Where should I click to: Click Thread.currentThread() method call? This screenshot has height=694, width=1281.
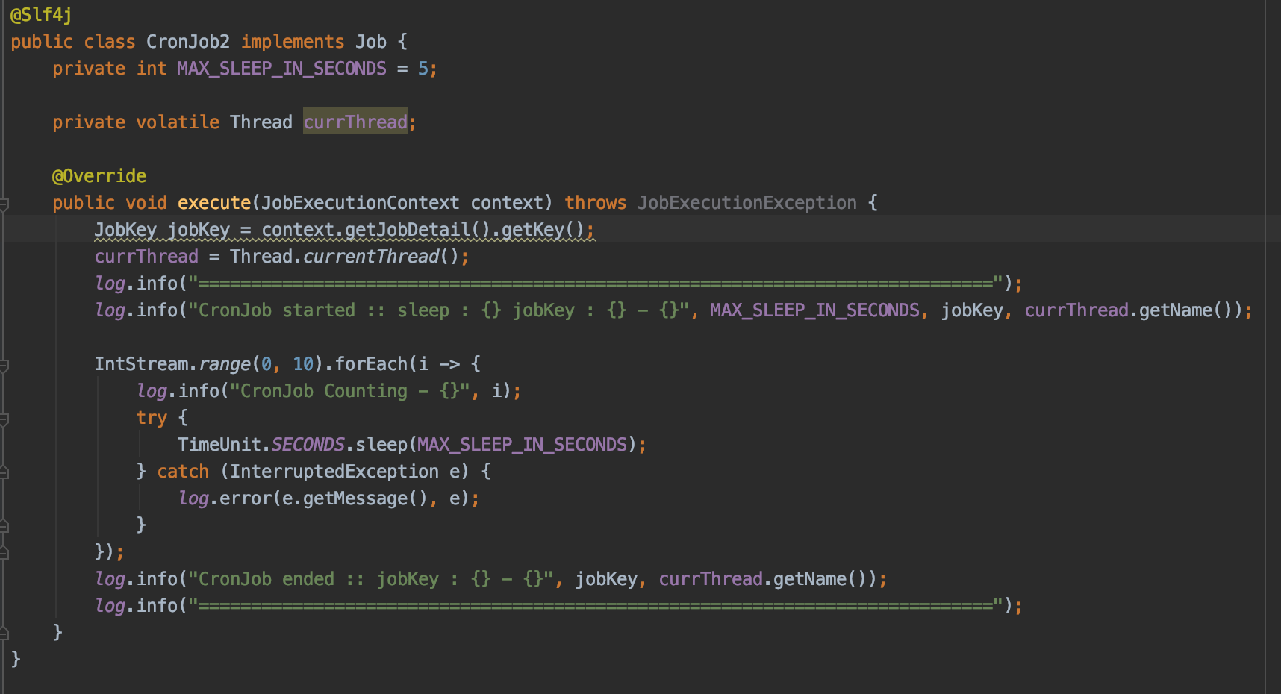coord(370,257)
